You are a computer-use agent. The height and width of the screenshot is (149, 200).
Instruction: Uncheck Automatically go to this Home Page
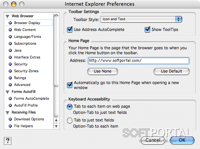[x=70, y=85]
